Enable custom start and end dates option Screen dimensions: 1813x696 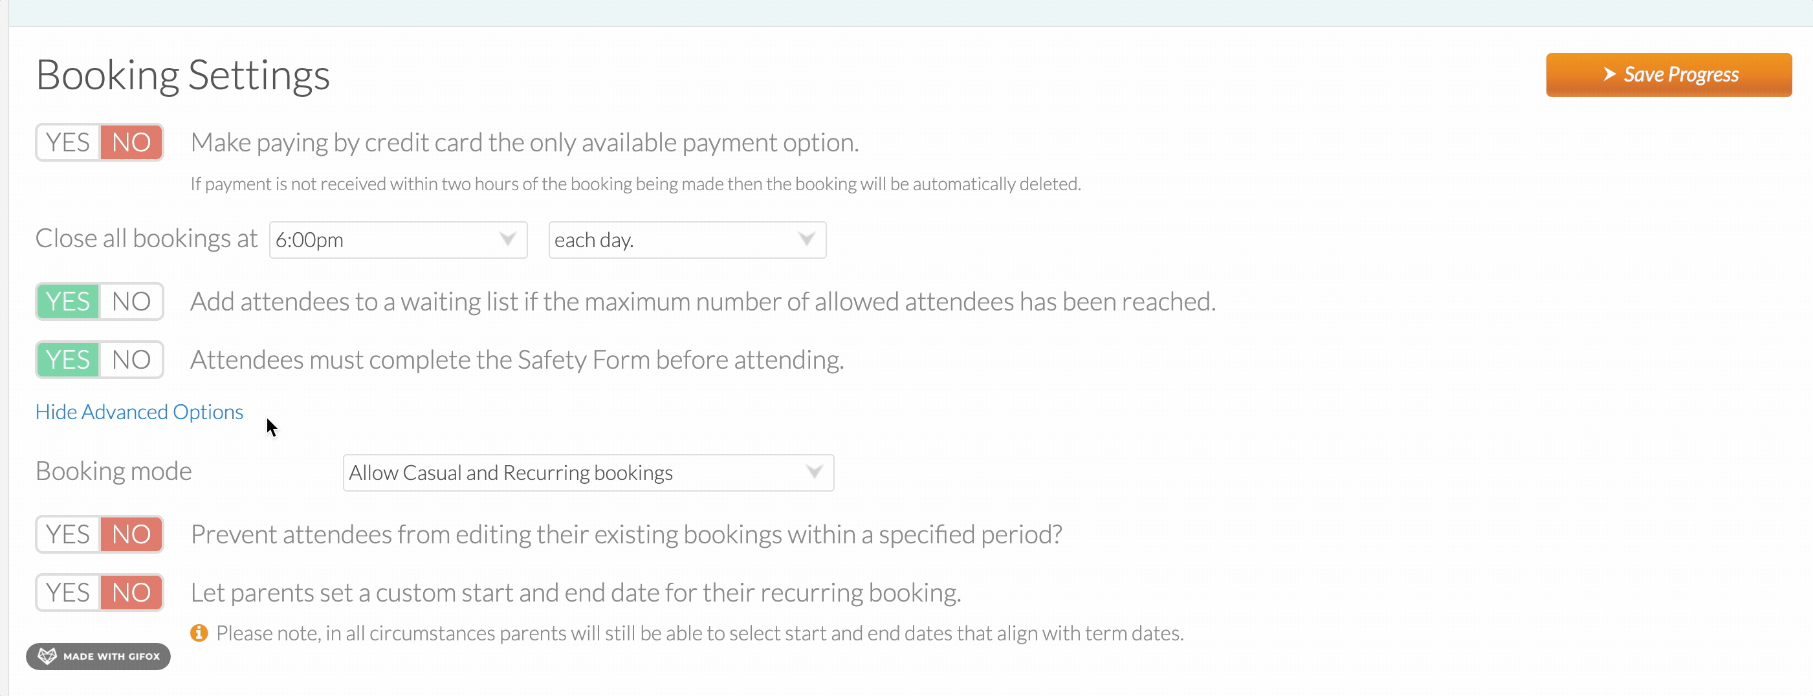(x=67, y=593)
